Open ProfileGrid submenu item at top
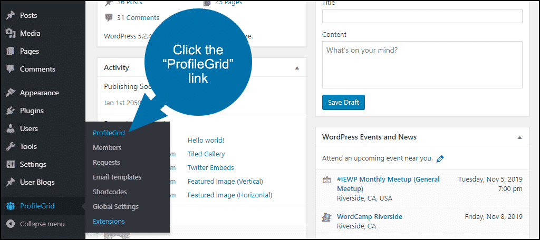Viewport: 540px width, 240px height. point(109,133)
